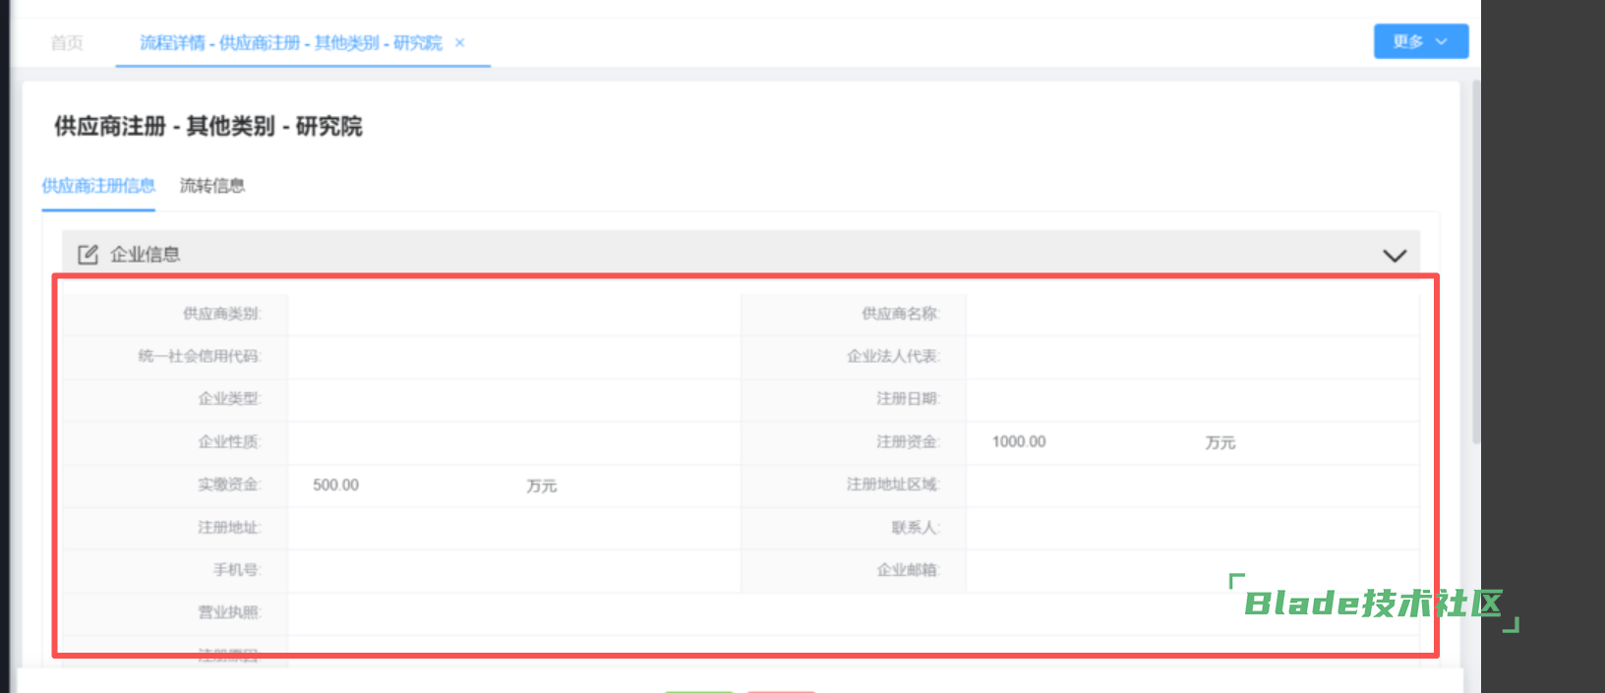Image resolution: width=1605 pixels, height=693 pixels.
Task: Collapse the 企业信息 section chevron
Action: click(1394, 256)
